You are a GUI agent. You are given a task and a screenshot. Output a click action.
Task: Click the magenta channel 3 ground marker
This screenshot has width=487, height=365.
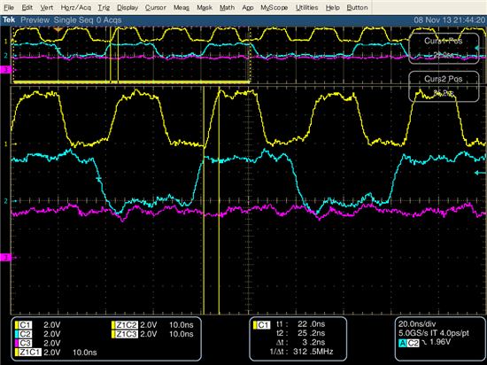(x=5, y=257)
